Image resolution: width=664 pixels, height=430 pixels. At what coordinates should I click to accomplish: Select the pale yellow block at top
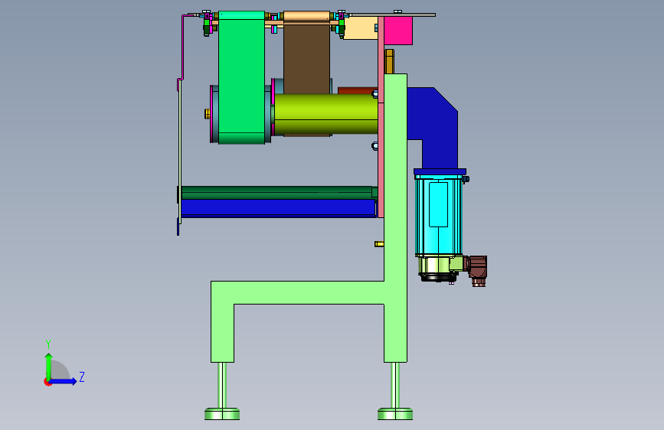tap(361, 28)
